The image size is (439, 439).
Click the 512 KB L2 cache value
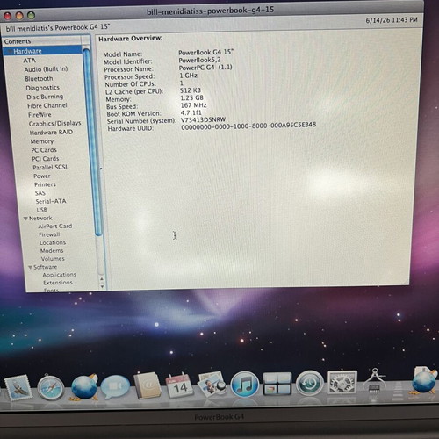point(191,90)
